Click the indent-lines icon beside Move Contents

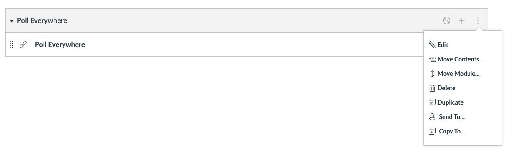click(432, 59)
